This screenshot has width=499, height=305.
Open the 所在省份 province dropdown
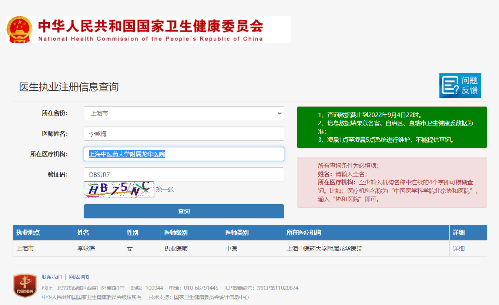click(184, 113)
